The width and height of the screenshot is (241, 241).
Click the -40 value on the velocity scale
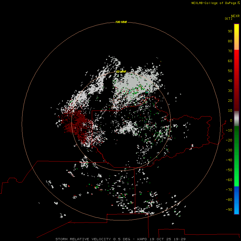point(229,160)
